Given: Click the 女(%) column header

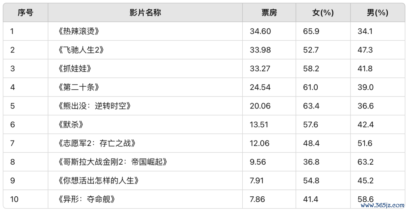Looking at the screenshot, I should tap(323, 12).
